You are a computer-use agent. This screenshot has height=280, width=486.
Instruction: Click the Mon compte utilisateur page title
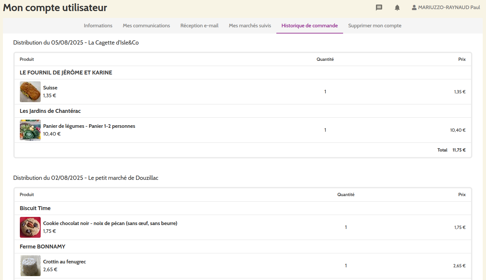click(x=55, y=8)
